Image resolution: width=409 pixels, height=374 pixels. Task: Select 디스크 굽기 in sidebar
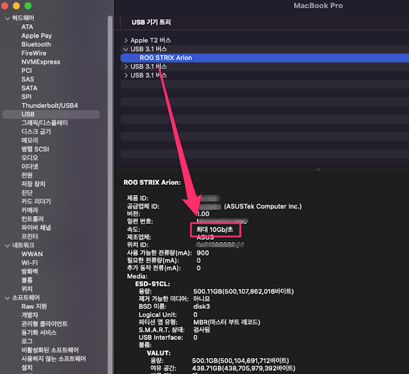(x=36, y=132)
